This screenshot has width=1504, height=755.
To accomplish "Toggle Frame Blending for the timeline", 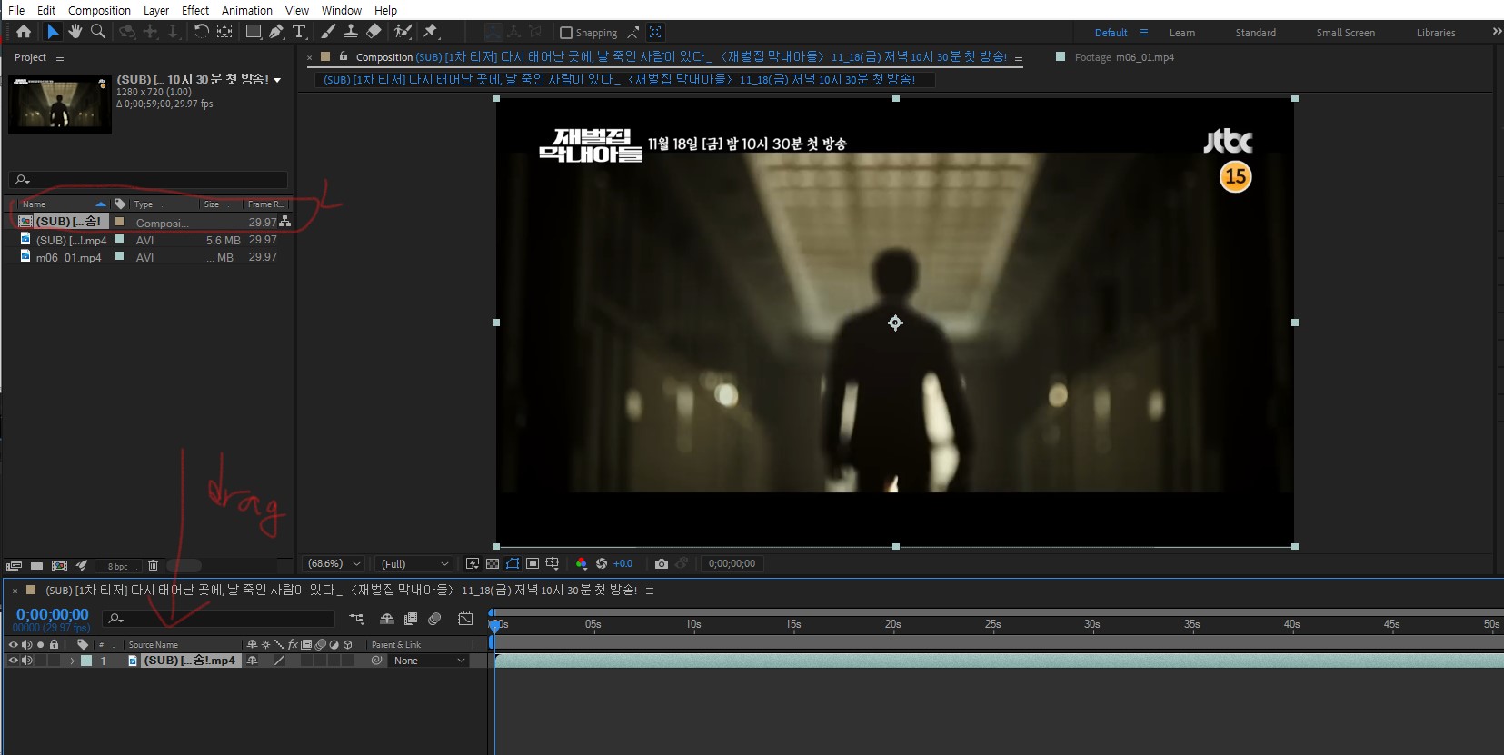I will coord(411,619).
